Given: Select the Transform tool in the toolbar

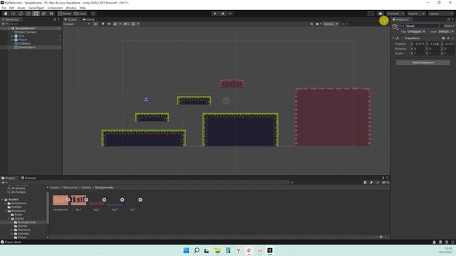Looking at the screenshot, I should 43,14.
